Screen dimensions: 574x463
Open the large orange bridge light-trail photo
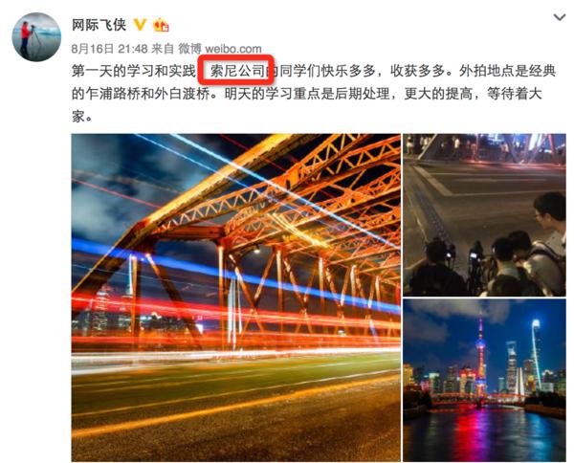(235, 298)
